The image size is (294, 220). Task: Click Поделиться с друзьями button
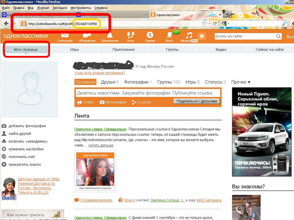[x=197, y=101]
